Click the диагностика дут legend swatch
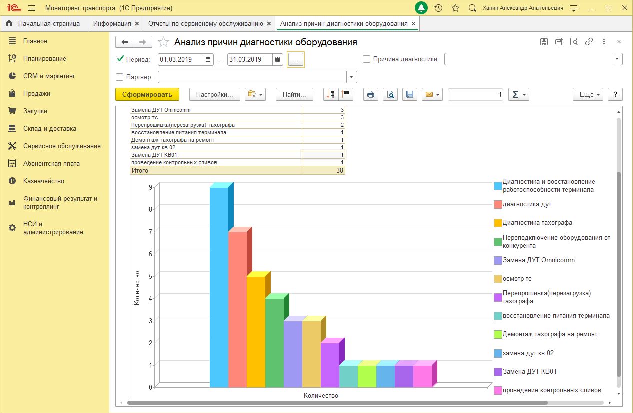 [x=498, y=204]
